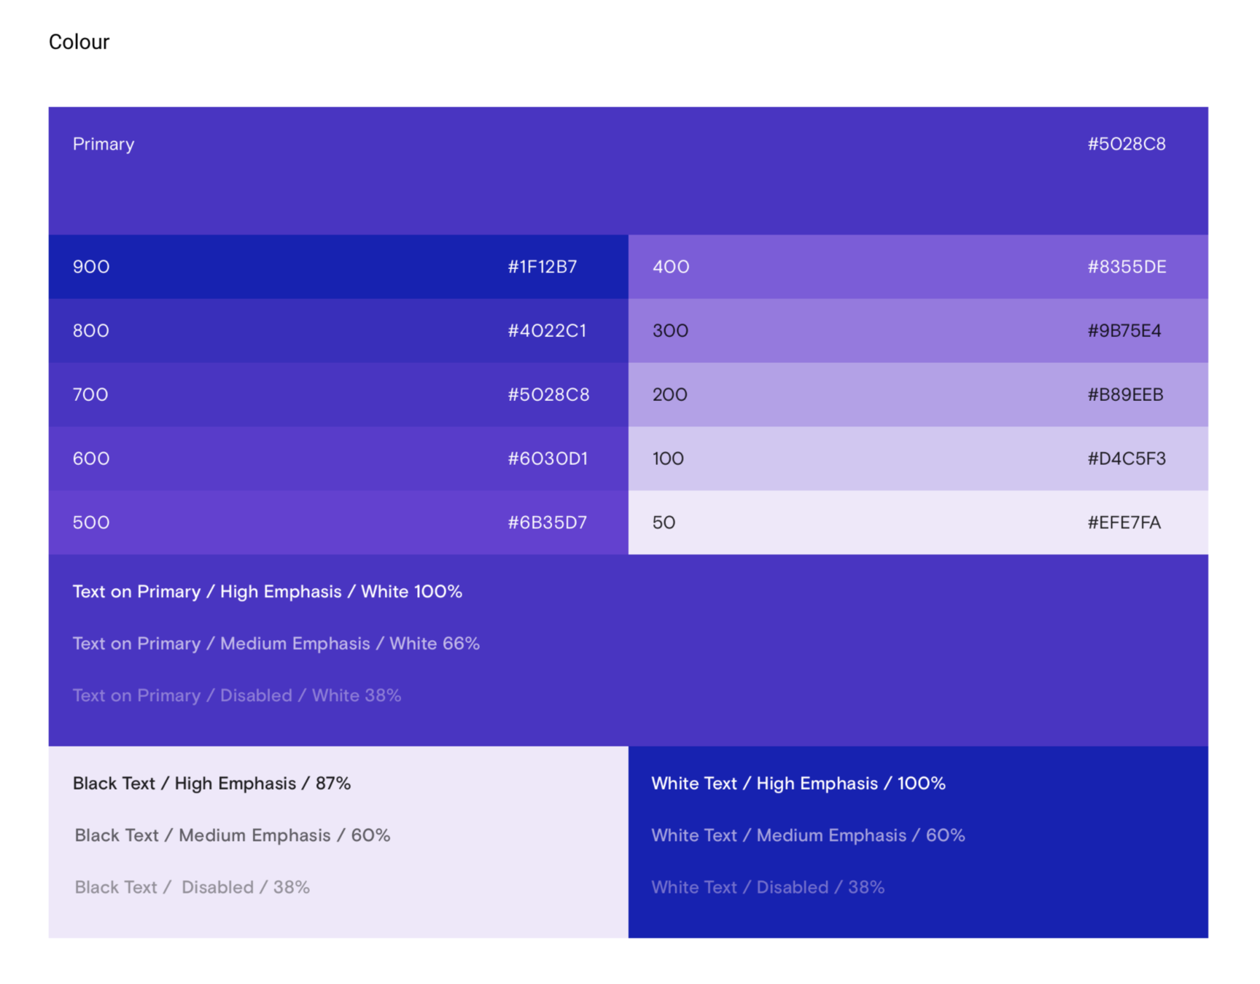This screenshot has width=1260, height=984.
Task: Click the #B89EEB hex value
Action: [1125, 395]
